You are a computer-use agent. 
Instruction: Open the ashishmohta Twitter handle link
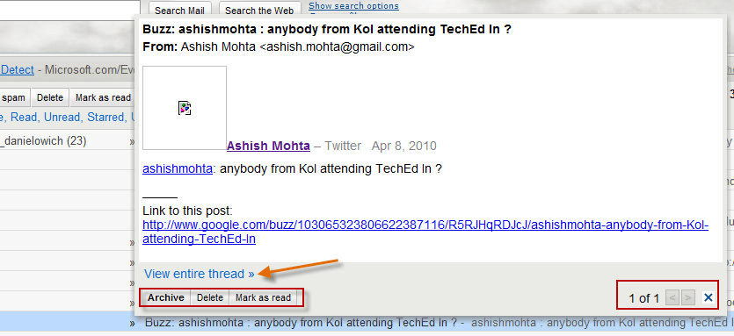pyautogui.click(x=178, y=168)
